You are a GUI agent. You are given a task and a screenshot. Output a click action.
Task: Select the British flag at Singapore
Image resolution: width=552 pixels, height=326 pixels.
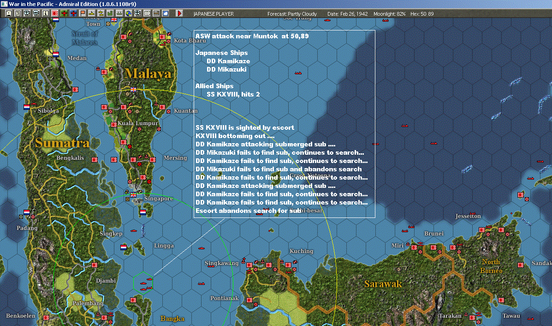pos(133,195)
